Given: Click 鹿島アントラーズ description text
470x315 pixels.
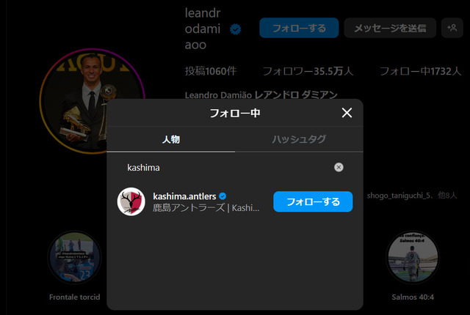Looking at the screenshot, I should click(x=206, y=208).
